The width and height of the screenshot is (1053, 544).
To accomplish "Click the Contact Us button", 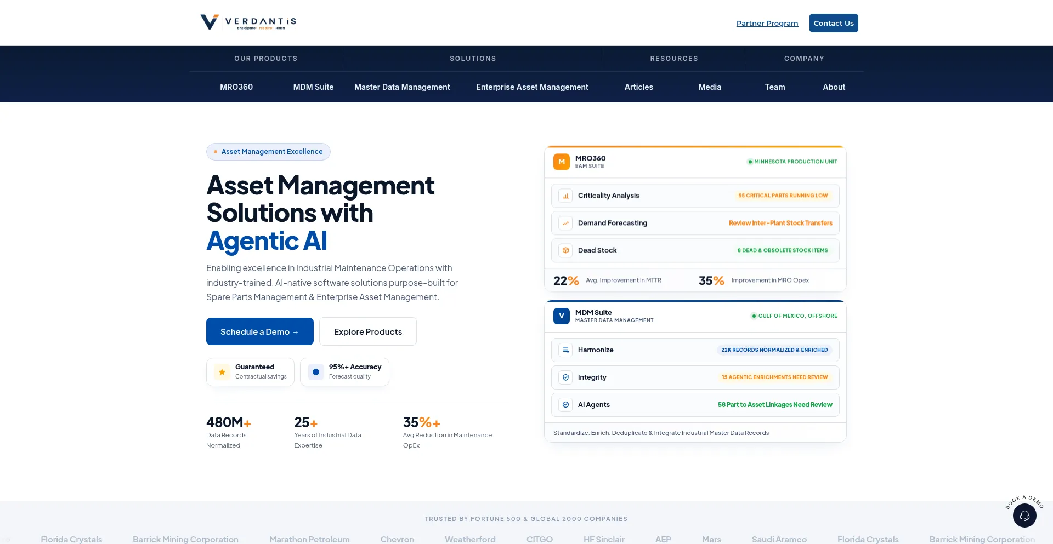I will tap(834, 23).
